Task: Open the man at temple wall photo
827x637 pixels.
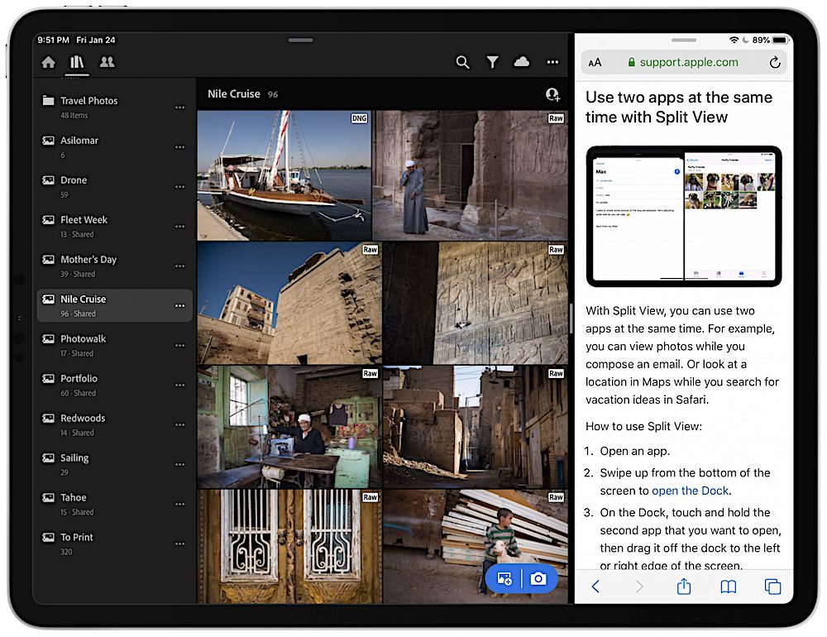Action: pos(470,175)
